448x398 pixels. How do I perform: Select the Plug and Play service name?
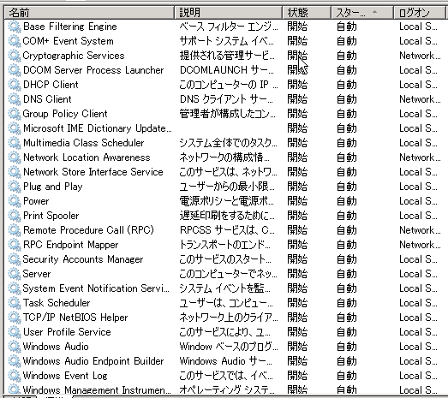coord(53,187)
